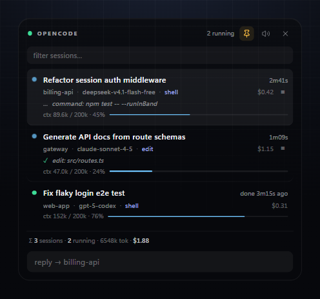This screenshot has height=299, width=320.
Task: Click the green status dot for Fix flaky login
Action: pos(34,193)
